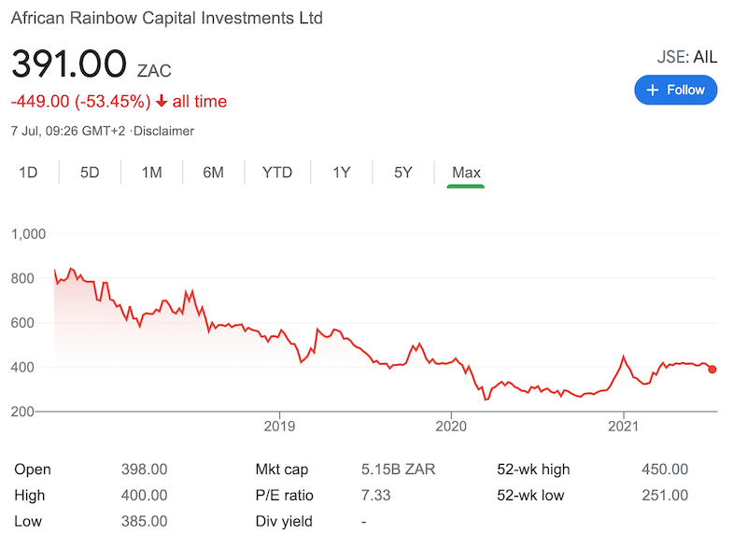
Task: Click the ZAC currency label
Action: (154, 71)
